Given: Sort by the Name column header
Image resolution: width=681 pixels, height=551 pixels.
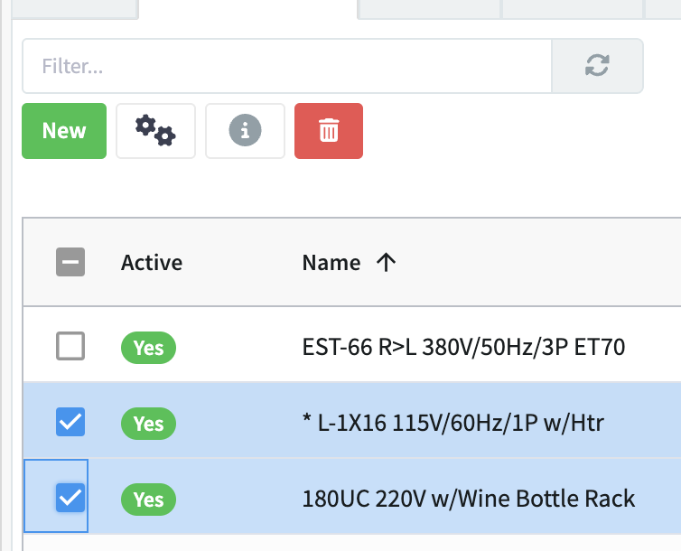Looking at the screenshot, I should click(x=331, y=262).
